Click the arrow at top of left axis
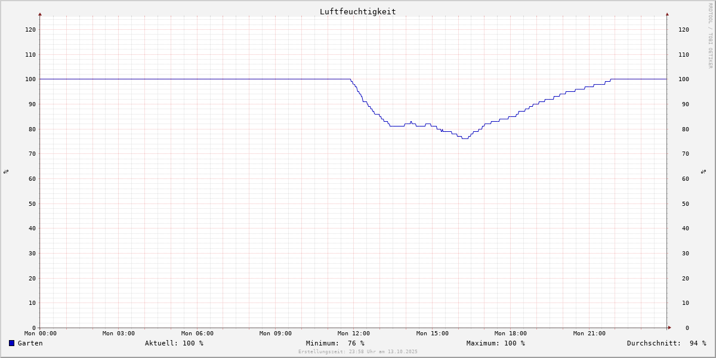 tap(40, 14)
